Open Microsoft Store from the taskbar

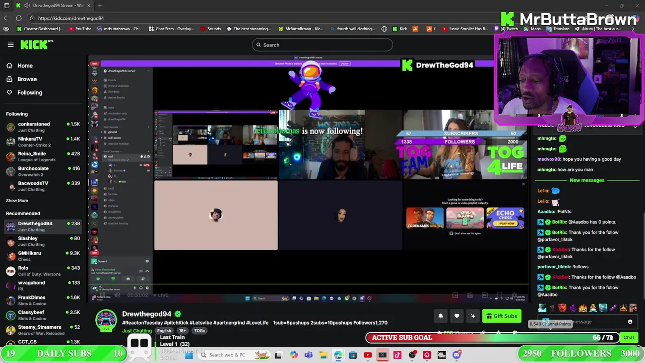[353, 355]
